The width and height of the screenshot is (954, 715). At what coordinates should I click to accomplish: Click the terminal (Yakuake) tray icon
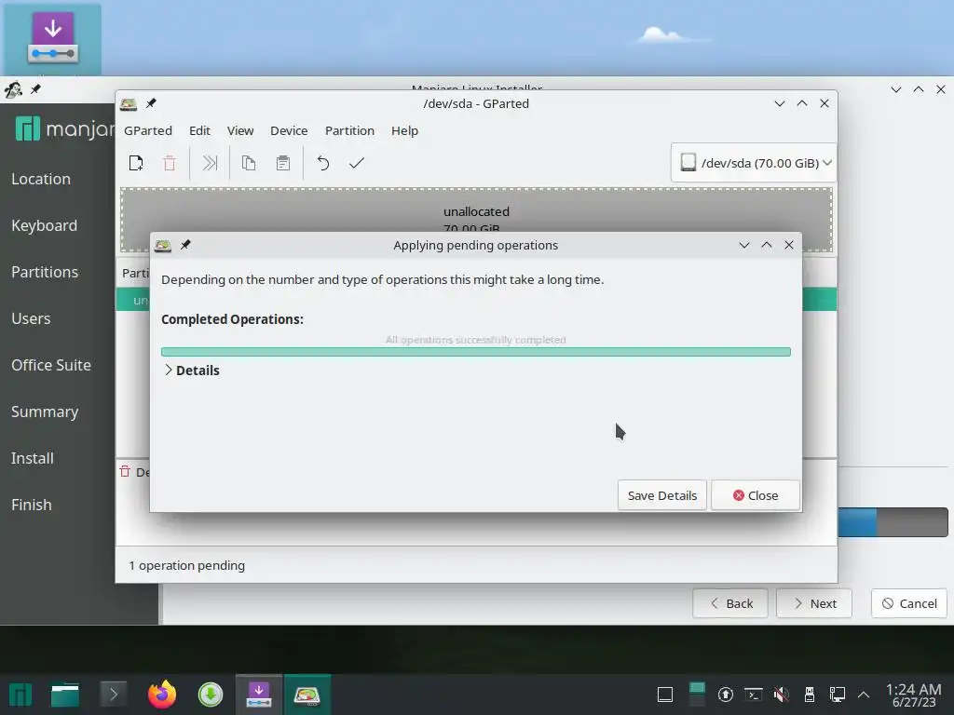pyautogui.click(x=754, y=695)
